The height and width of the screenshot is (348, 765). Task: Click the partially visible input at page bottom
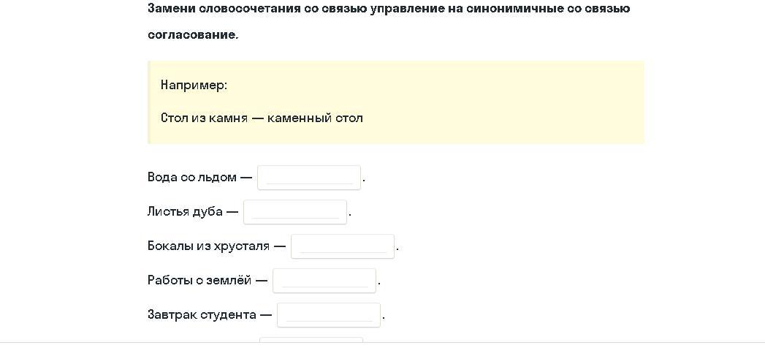click(x=311, y=340)
